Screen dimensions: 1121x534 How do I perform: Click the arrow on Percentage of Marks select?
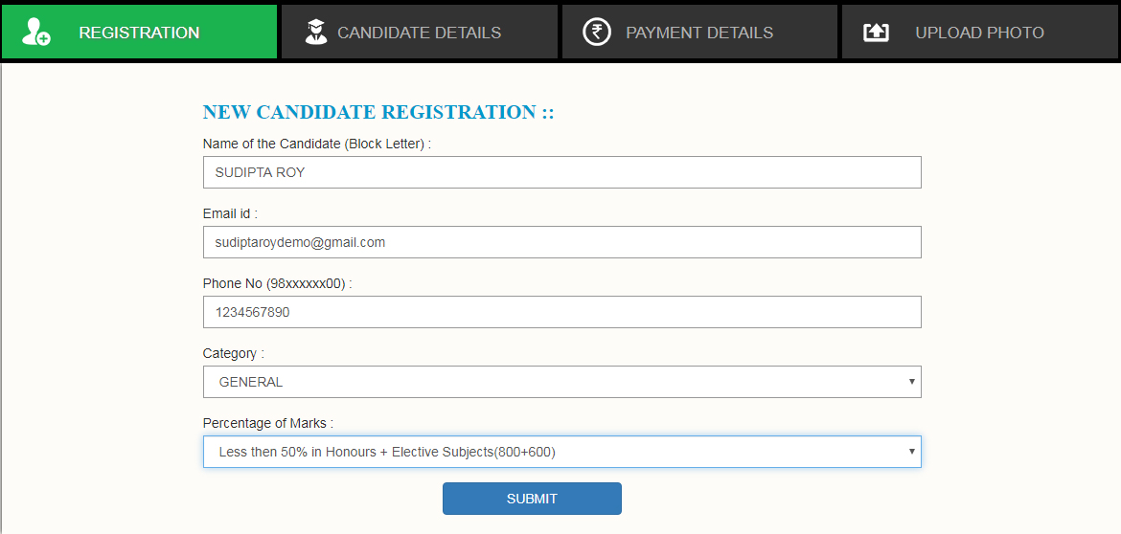click(911, 452)
